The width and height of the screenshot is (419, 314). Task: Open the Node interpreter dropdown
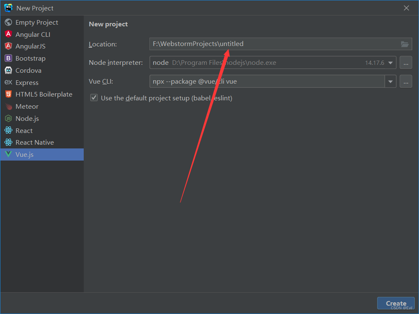tap(391, 62)
